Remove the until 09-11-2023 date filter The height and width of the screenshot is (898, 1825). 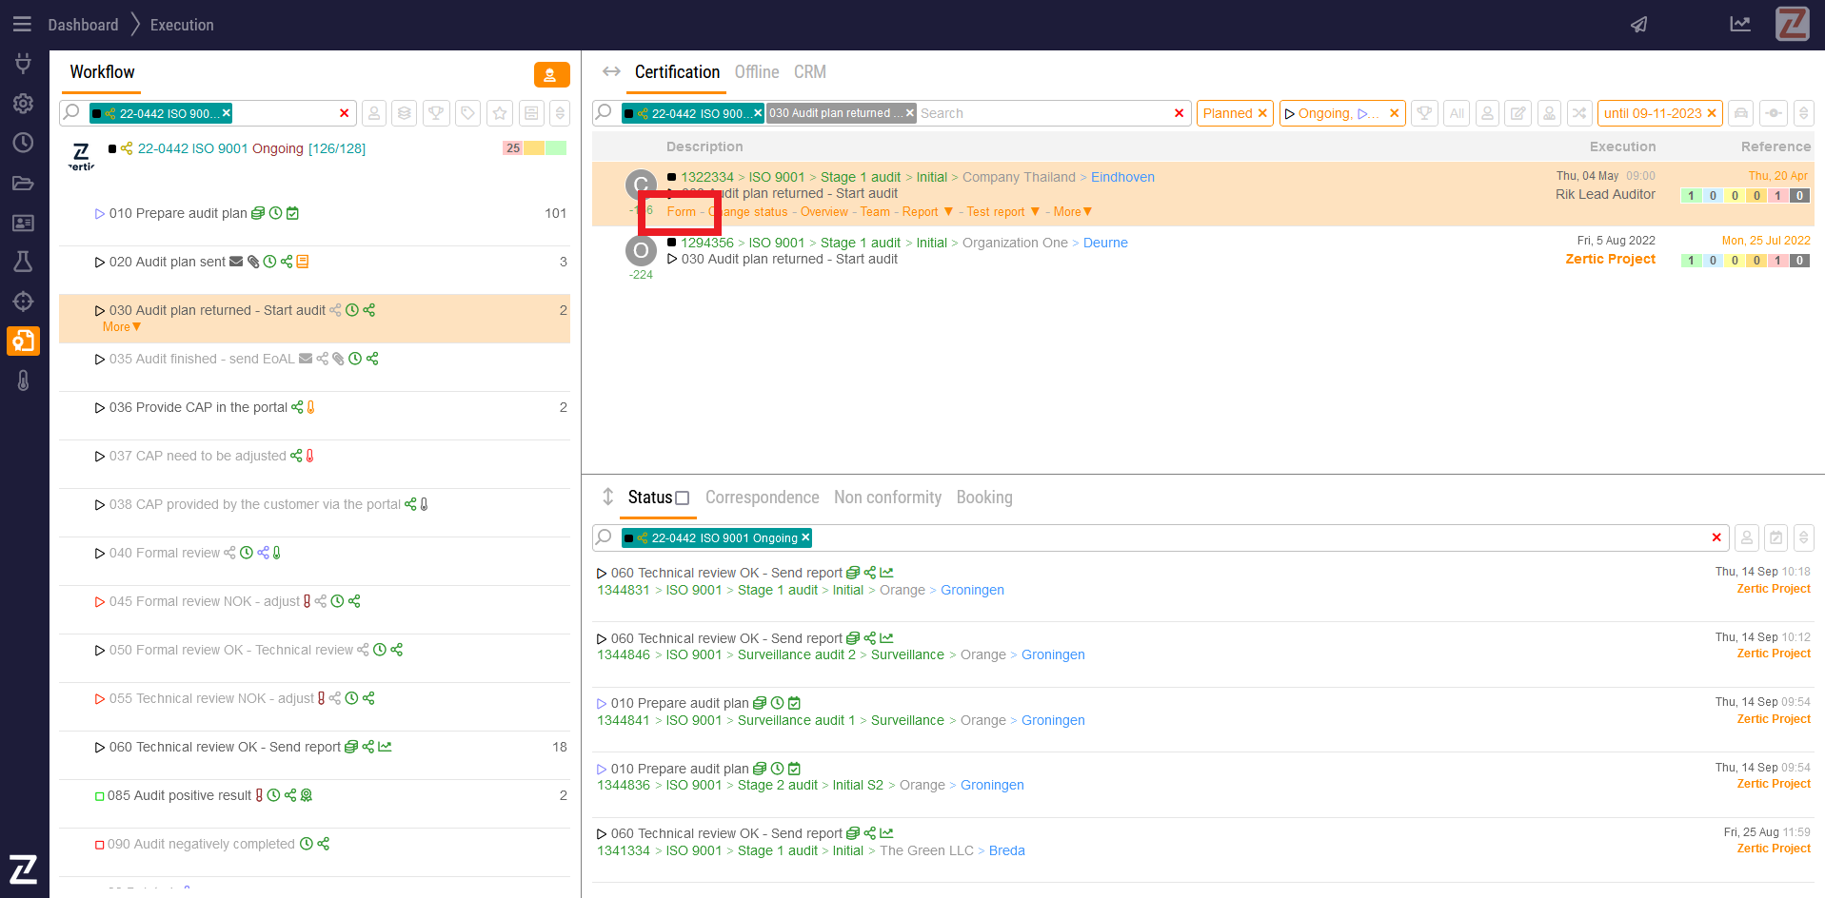(1712, 113)
